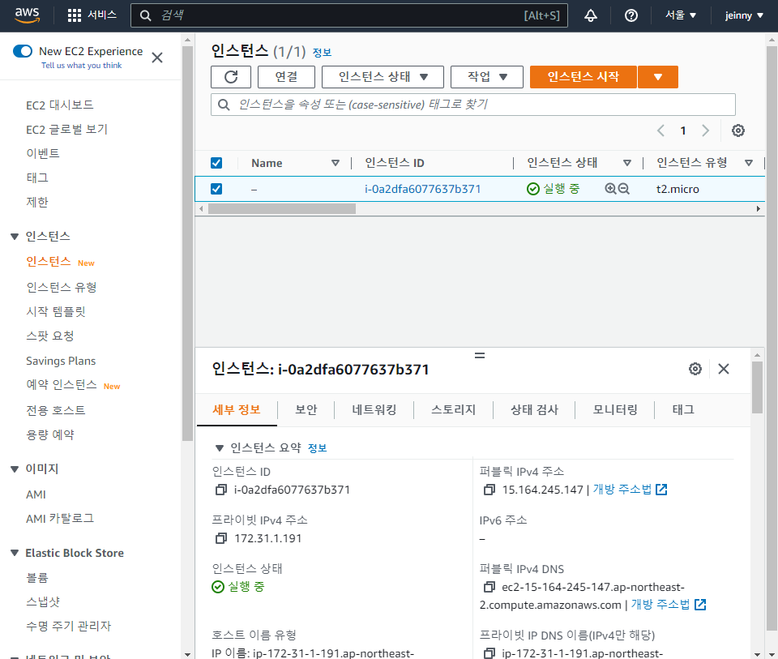Toggle New EC2 Experience switch
The width and height of the screenshot is (778, 659).
coord(23,51)
